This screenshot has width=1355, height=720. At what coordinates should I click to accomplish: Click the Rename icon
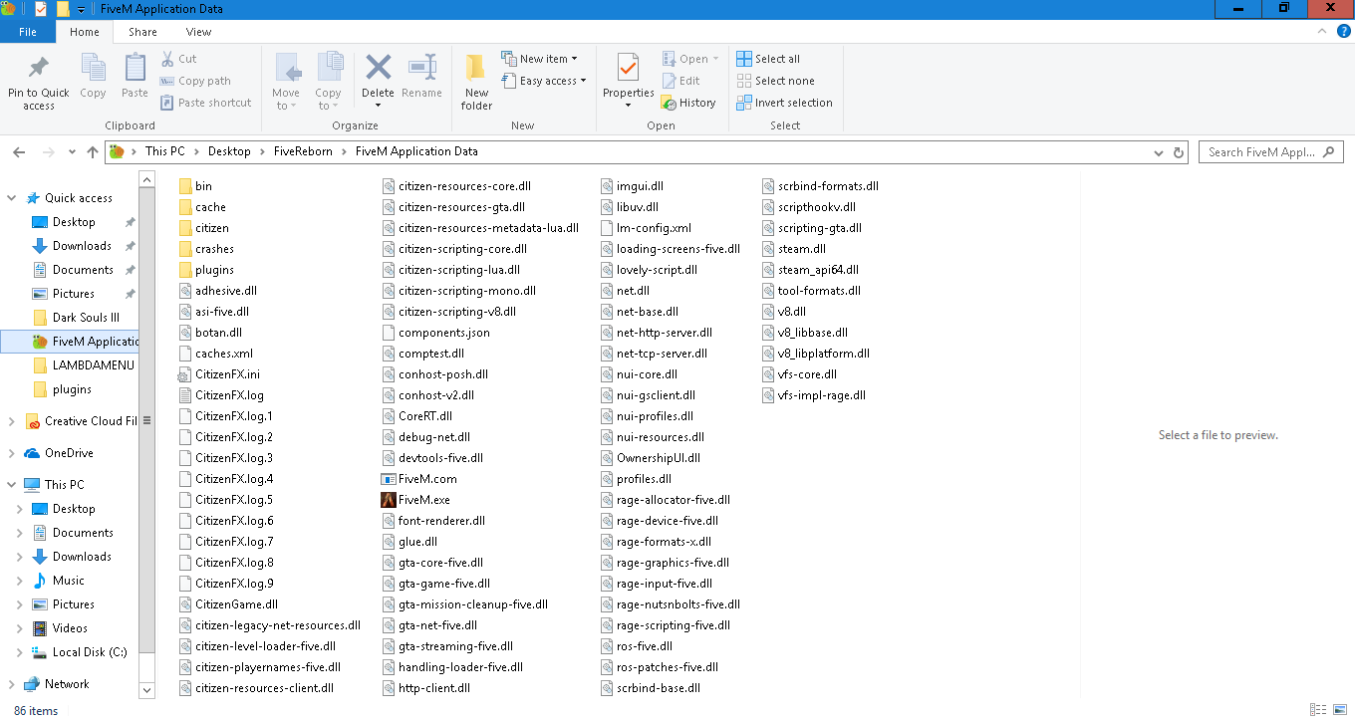click(x=422, y=68)
